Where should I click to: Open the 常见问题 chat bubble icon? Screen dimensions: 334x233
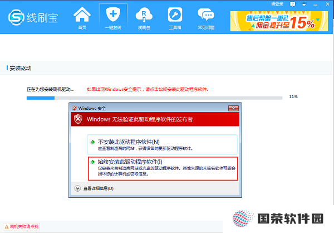206,18
